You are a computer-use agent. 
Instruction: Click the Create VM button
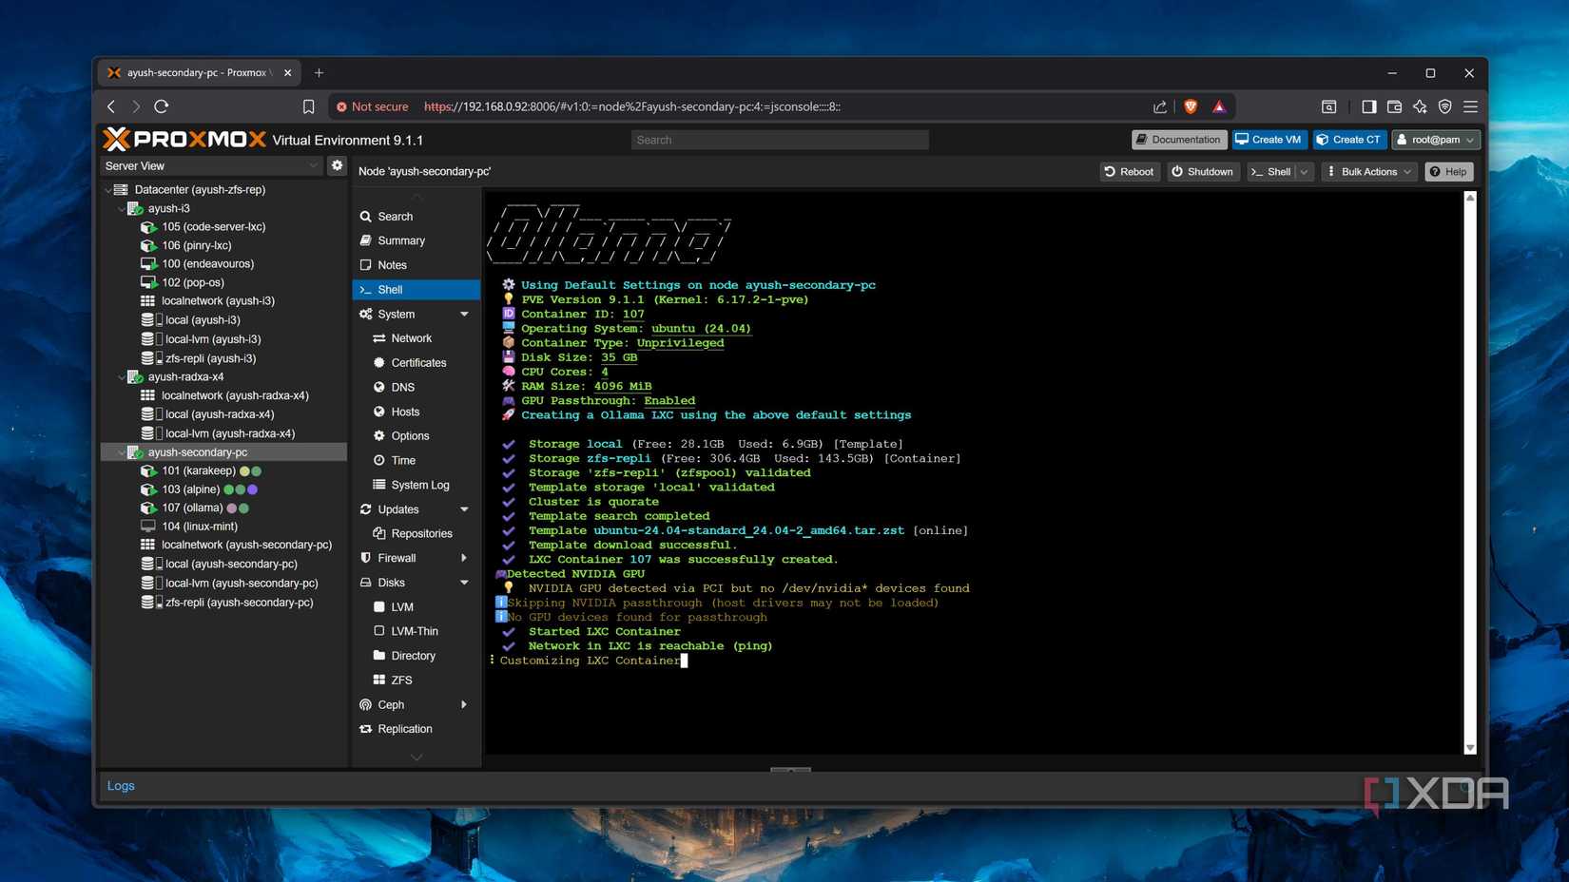point(1268,140)
